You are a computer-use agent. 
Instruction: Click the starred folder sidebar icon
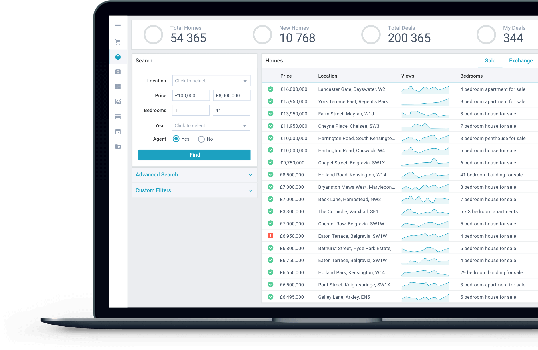(118, 146)
